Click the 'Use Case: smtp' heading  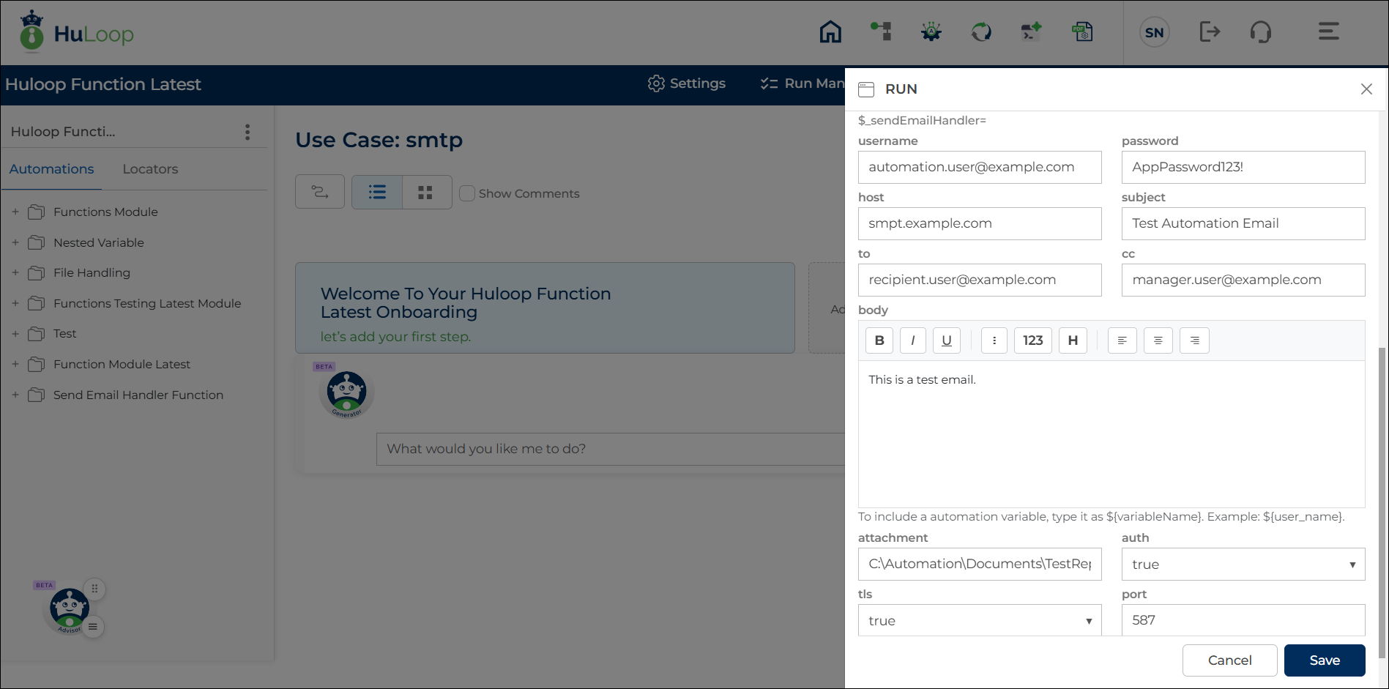point(379,140)
